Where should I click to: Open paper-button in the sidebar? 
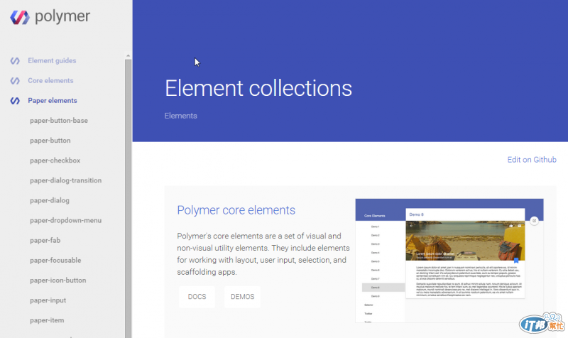point(50,140)
